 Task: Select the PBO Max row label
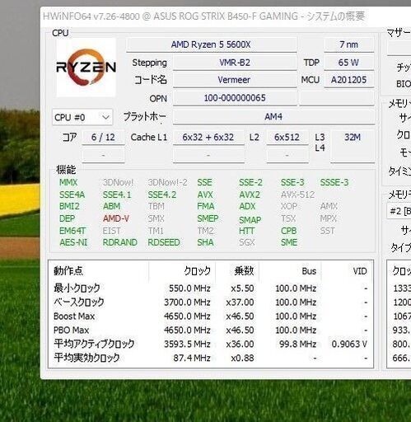pos(72,330)
